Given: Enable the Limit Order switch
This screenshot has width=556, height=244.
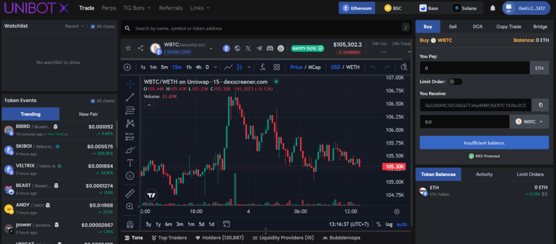Looking at the screenshot, I should pyautogui.click(x=456, y=82).
